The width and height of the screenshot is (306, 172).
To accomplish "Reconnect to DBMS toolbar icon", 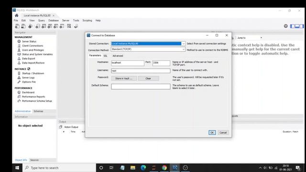I will coord(76,26).
